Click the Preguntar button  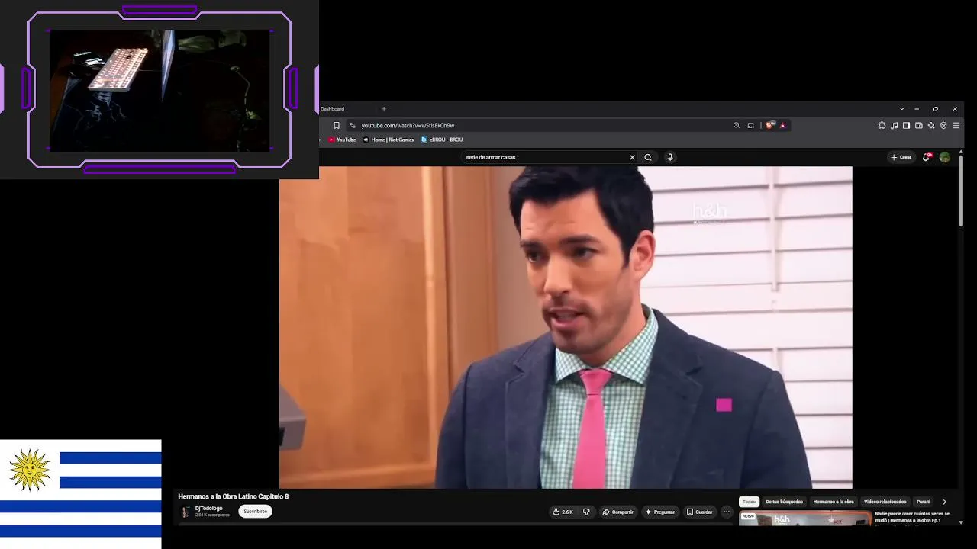click(660, 512)
